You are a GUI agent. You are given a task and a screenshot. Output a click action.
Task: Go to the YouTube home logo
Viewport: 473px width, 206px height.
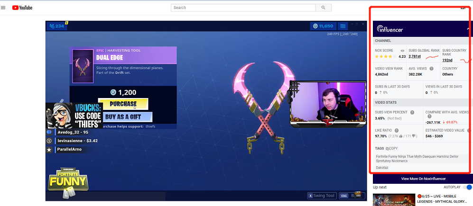(x=22, y=8)
